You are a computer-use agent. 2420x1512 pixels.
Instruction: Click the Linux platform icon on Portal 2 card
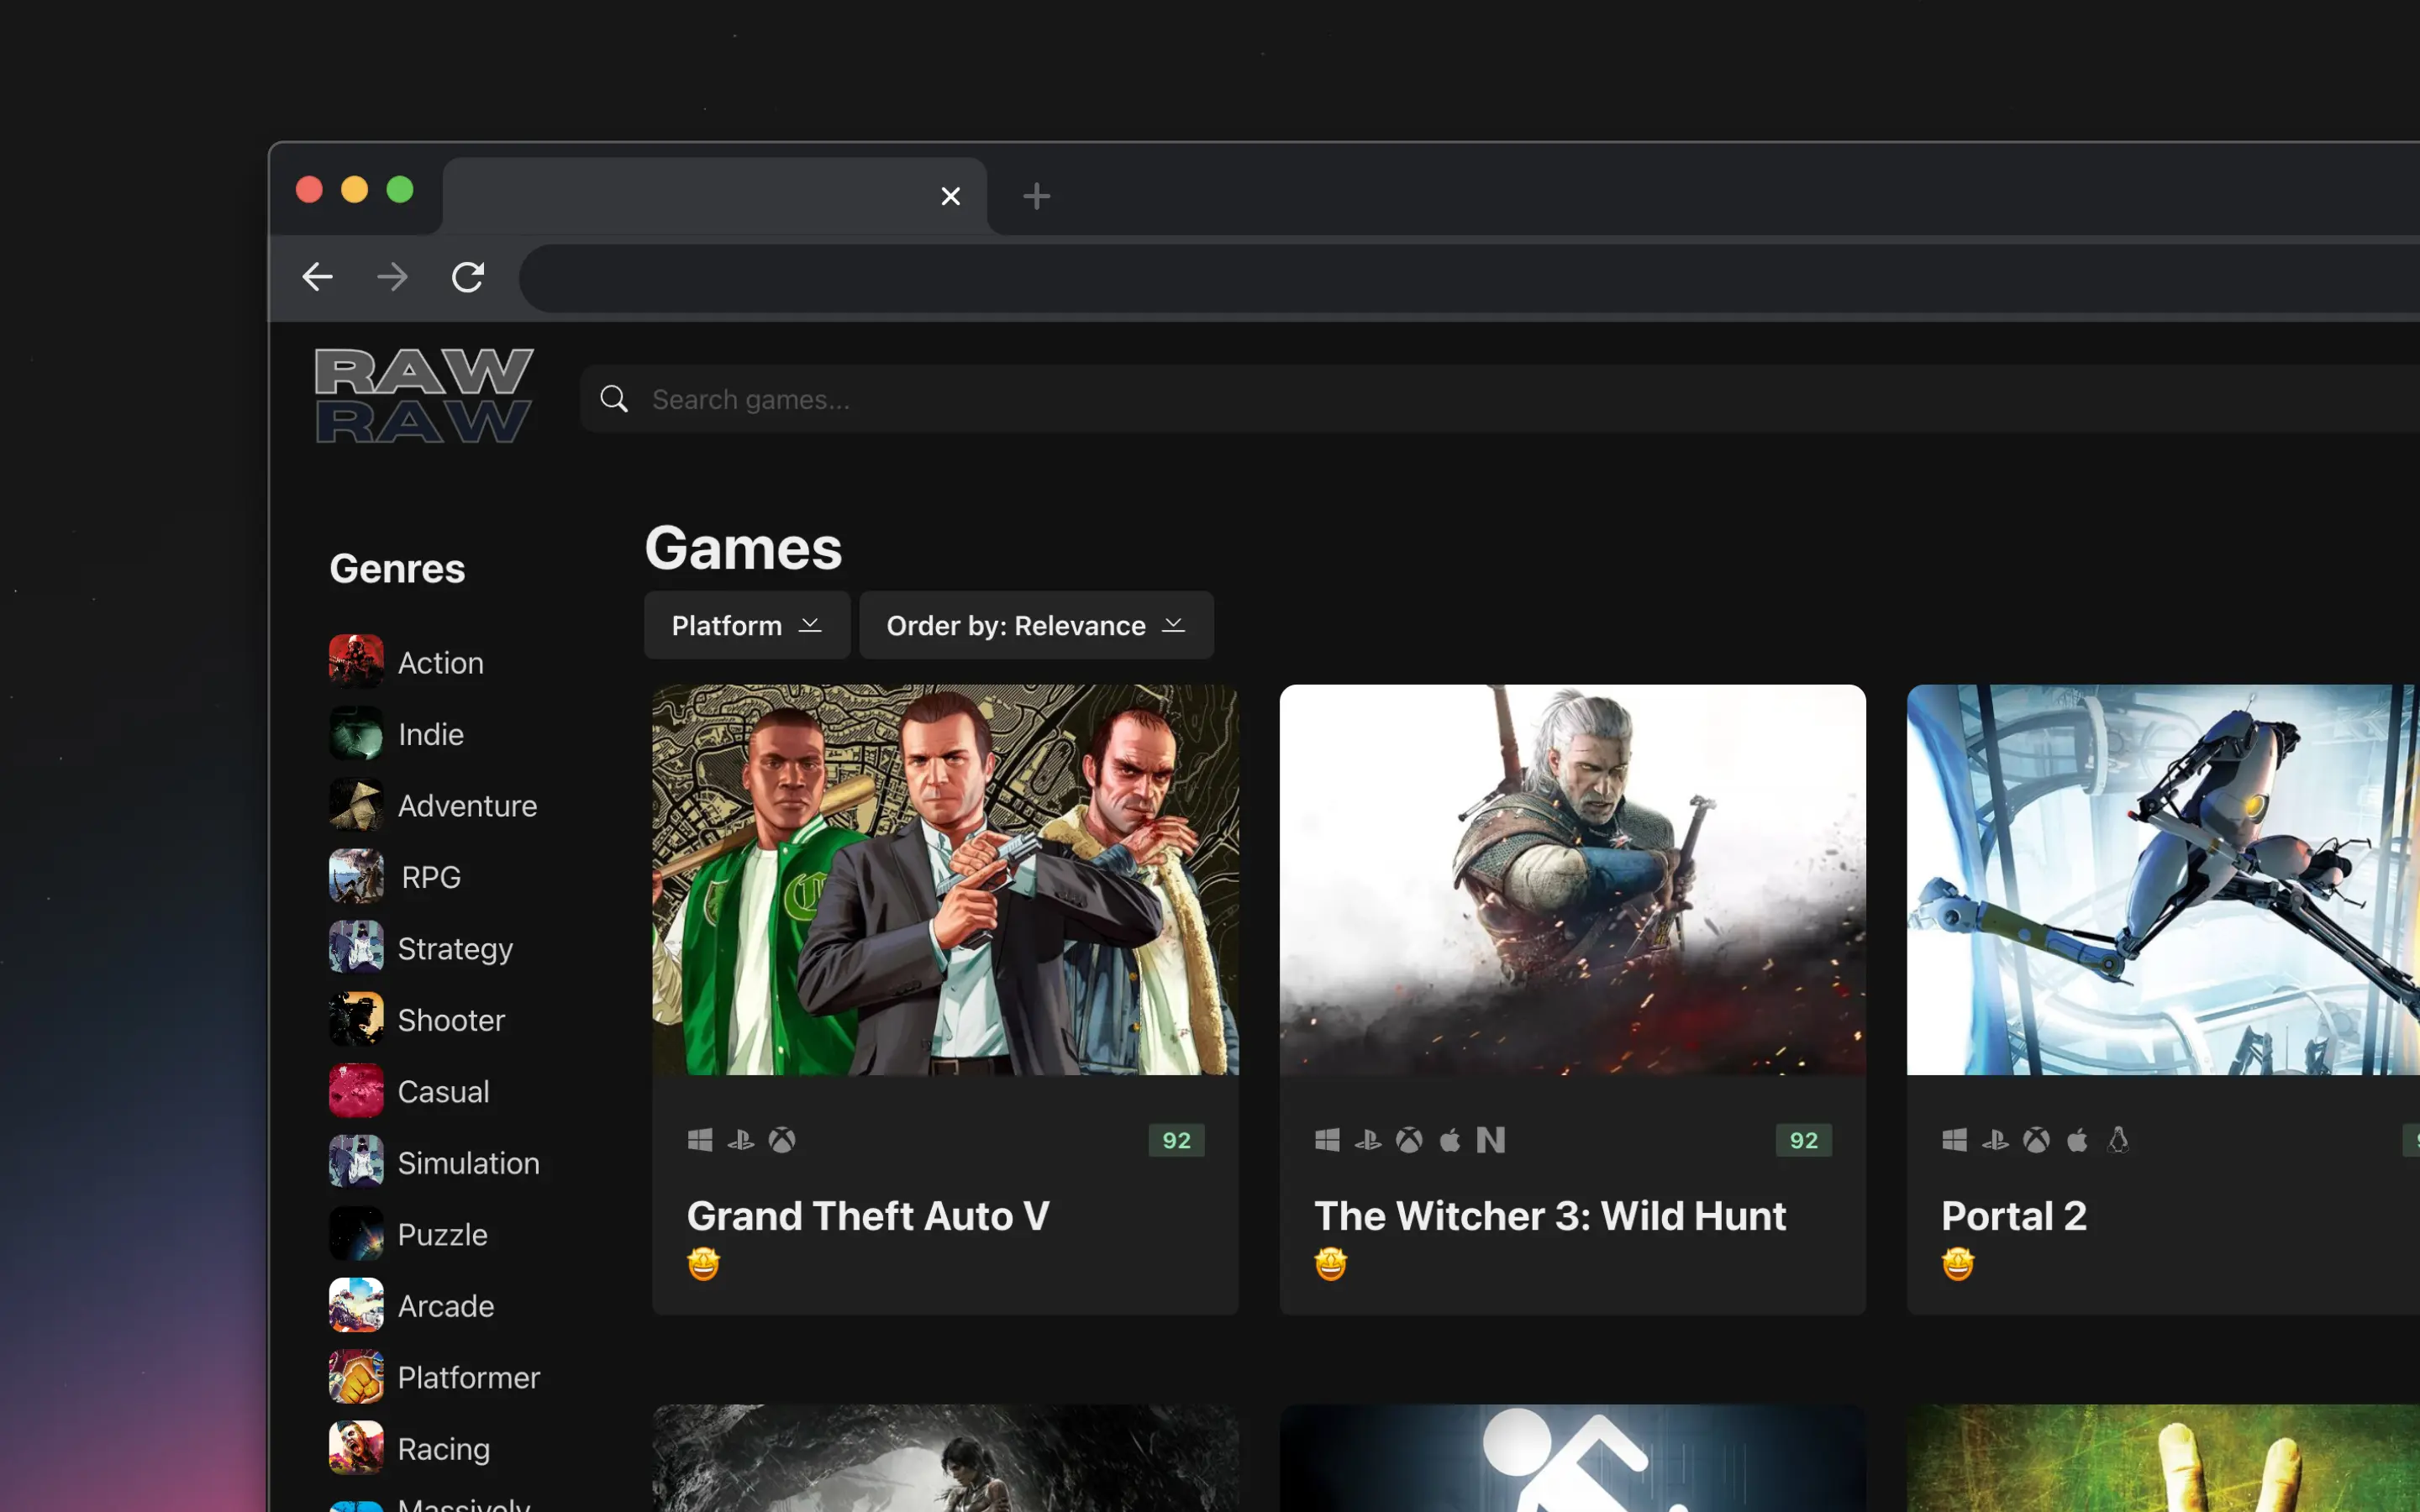coord(2120,1140)
